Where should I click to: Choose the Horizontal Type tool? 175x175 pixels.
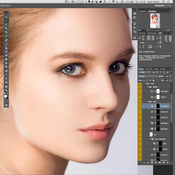pyautogui.click(x=6, y=75)
